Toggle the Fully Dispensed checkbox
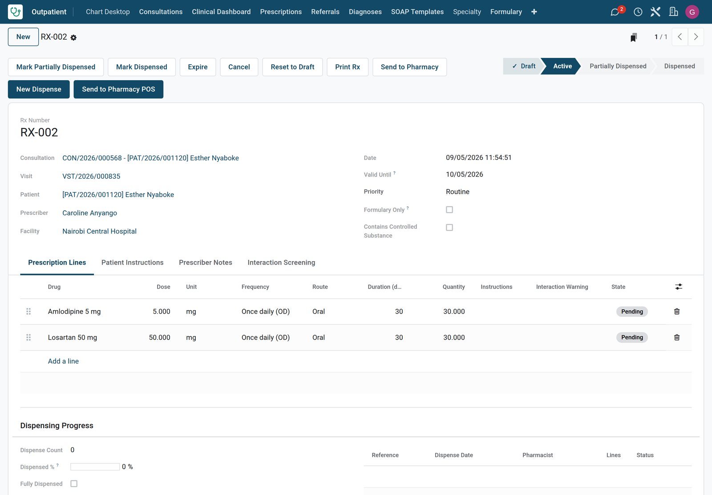712x495 pixels. pos(74,483)
